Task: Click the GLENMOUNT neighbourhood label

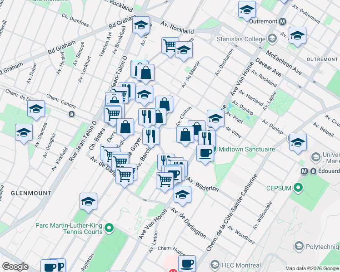Action: [31, 193]
